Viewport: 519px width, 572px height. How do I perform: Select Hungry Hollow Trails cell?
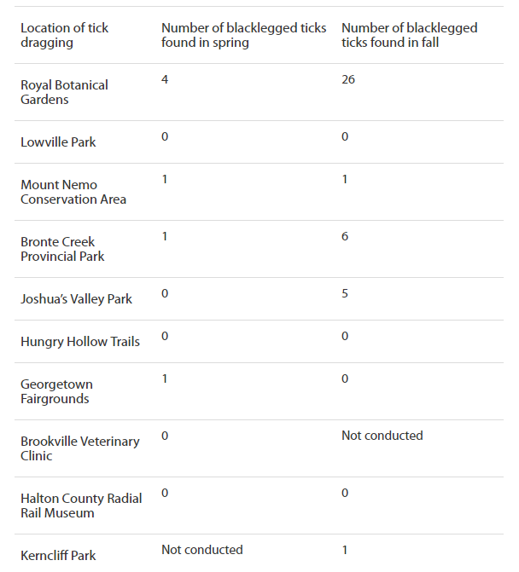click(x=80, y=342)
